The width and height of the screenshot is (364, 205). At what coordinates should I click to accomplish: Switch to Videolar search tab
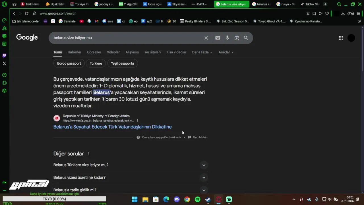(x=113, y=52)
